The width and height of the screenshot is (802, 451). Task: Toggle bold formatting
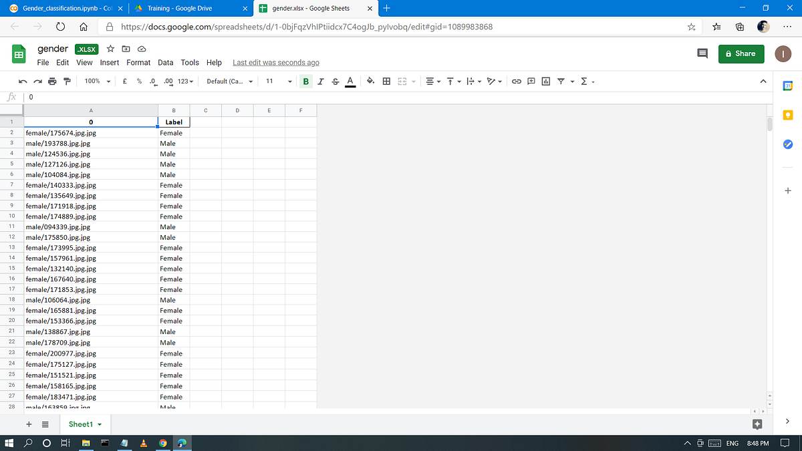click(305, 81)
